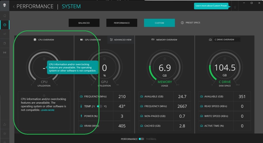Screen dimensions: 263x143
Task: Toggle GPU temperature unit °C/°F switch
Action: tap(100, 106)
